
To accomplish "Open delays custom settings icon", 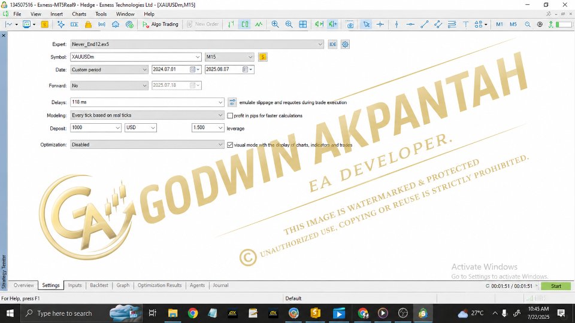I will (x=232, y=102).
